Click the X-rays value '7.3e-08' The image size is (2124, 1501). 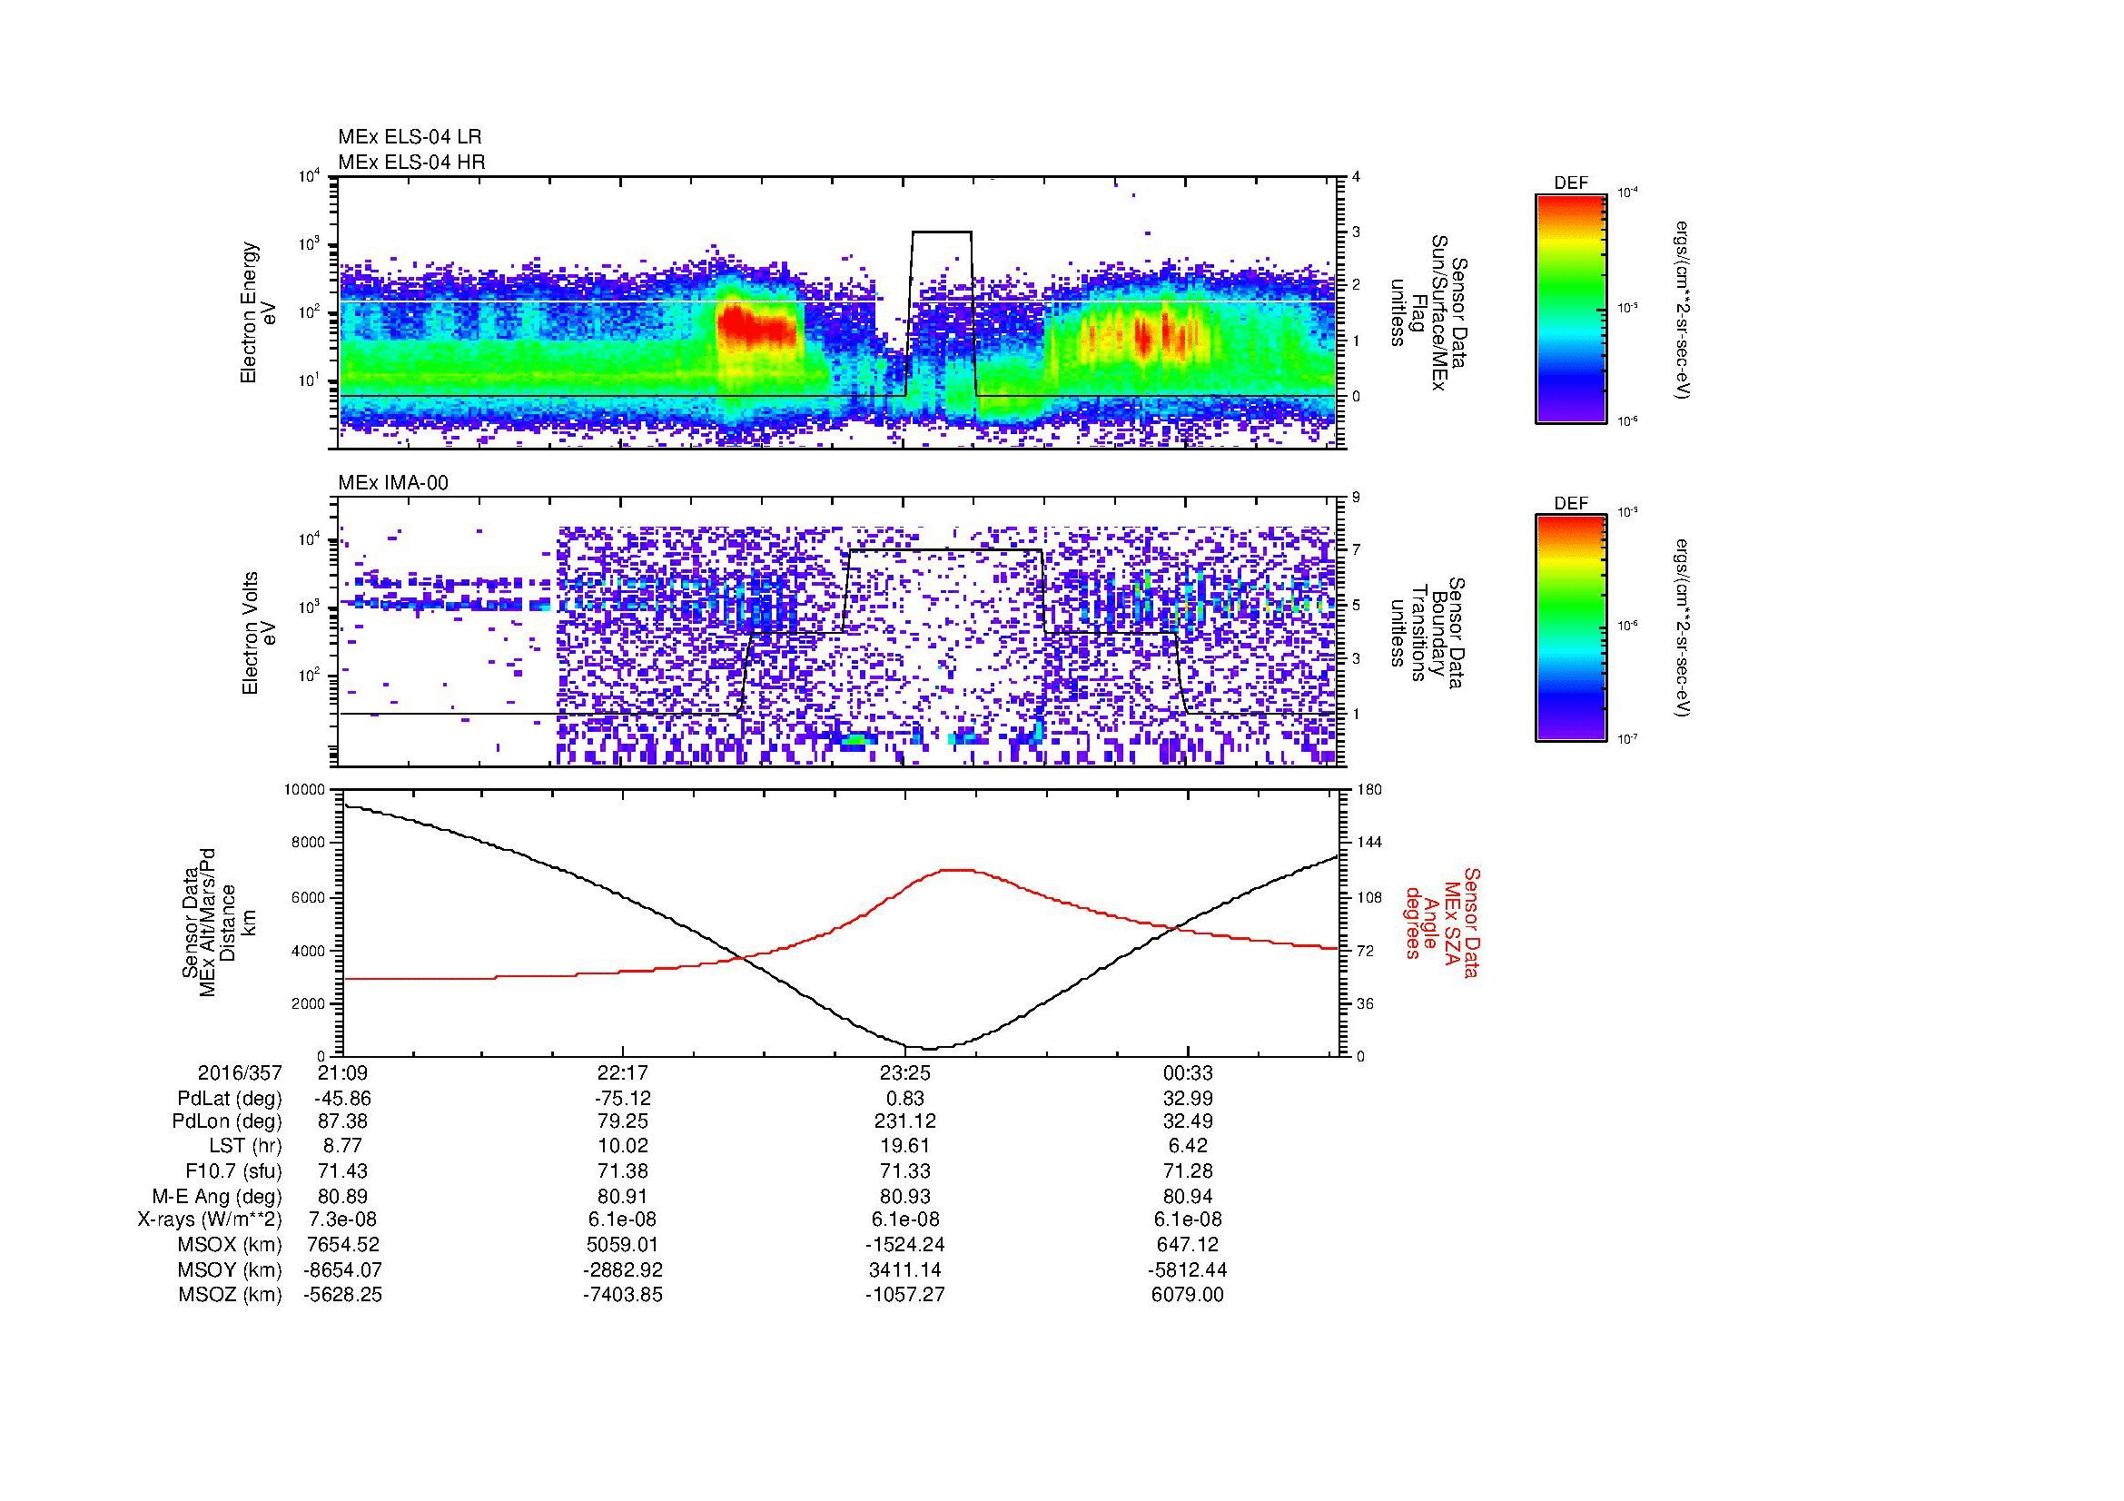[343, 1220]
